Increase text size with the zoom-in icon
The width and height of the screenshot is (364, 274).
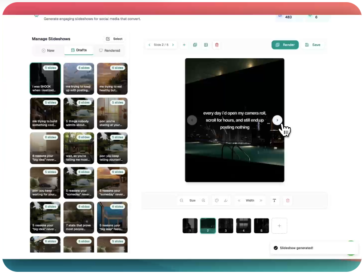pyautogui.click(x=203, y=200)
